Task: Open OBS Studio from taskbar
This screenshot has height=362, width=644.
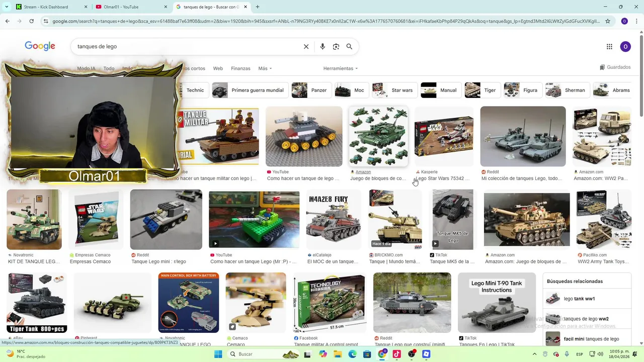Action: (412, 354)
